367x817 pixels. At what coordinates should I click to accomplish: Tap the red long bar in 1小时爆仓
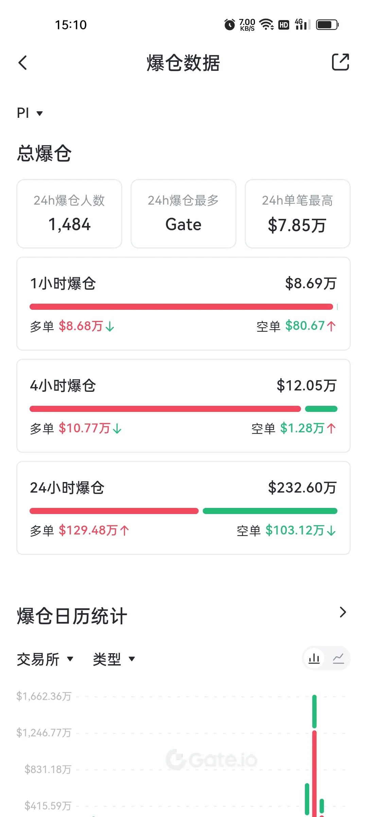(181, 307)
